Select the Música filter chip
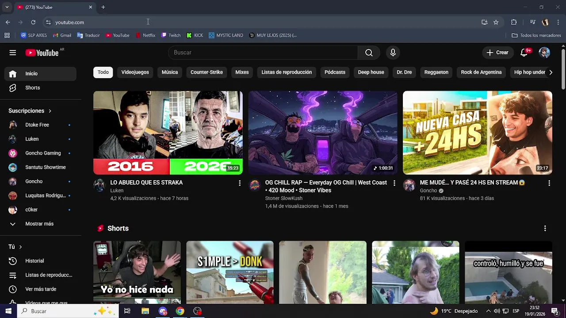Viewport: 566px width, 318px height. [170, 72]
